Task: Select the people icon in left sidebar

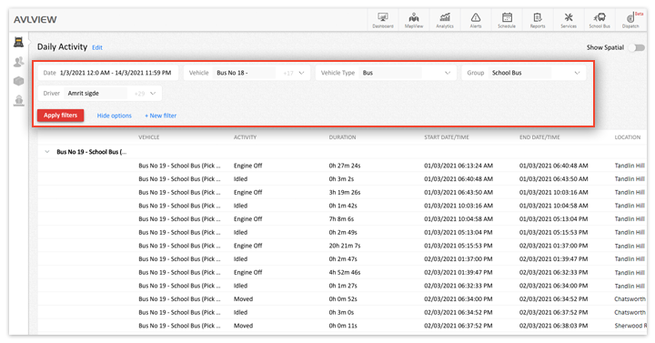Action: 19,62
